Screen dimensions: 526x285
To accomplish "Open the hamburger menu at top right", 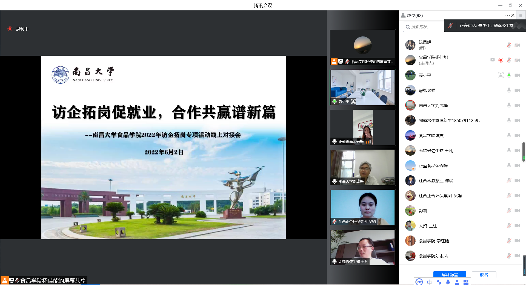I will (x=521, y=15).
